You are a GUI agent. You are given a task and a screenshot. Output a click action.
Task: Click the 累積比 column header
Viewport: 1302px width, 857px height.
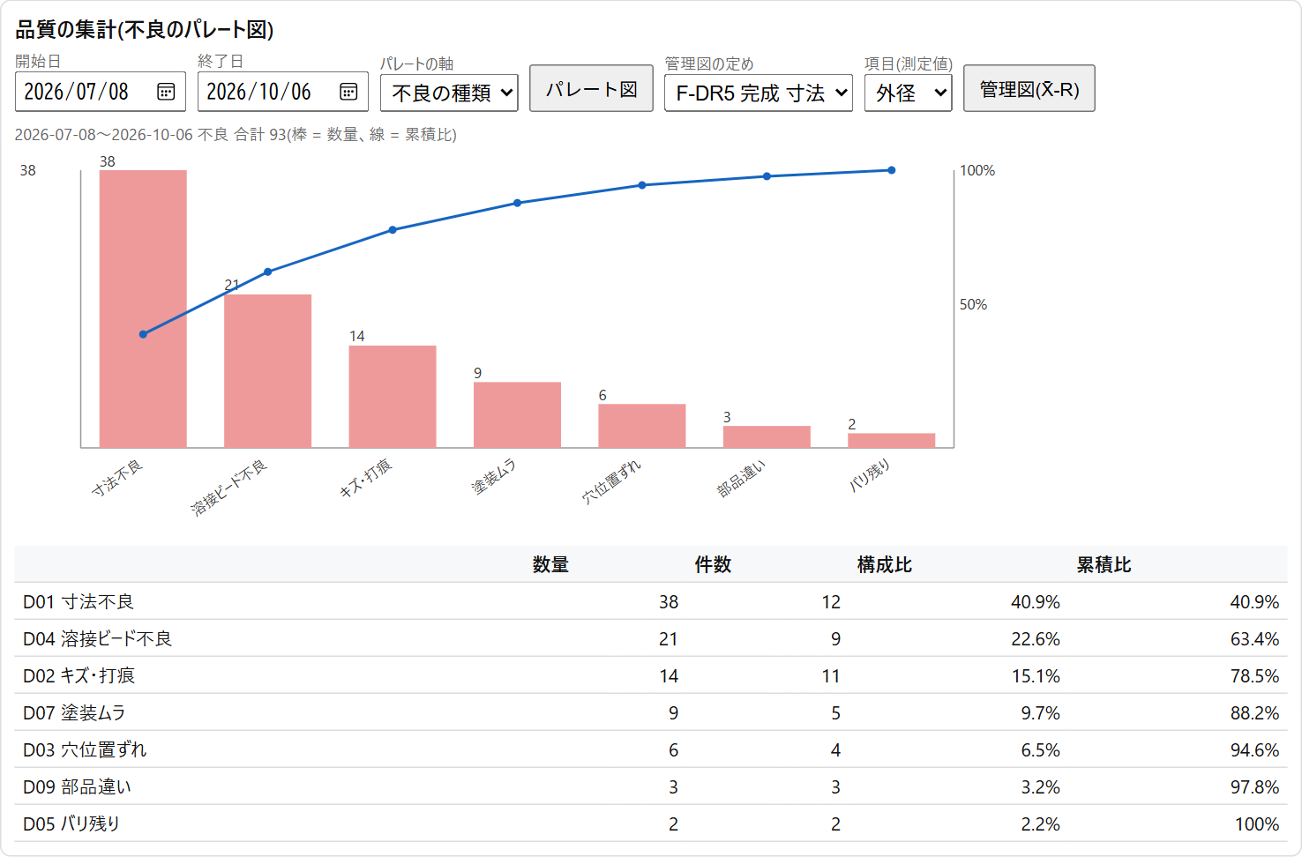coord(1104,565)
